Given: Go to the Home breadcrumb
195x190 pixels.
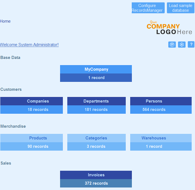Looking at the screenshot, I should point(5,21).
